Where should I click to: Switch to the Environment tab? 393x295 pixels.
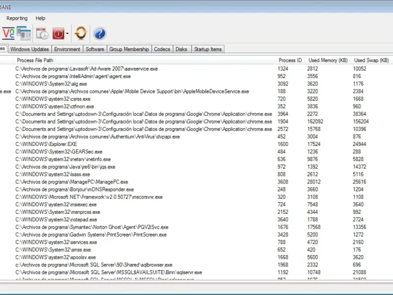pyautogui.click(x=67, y=49)
